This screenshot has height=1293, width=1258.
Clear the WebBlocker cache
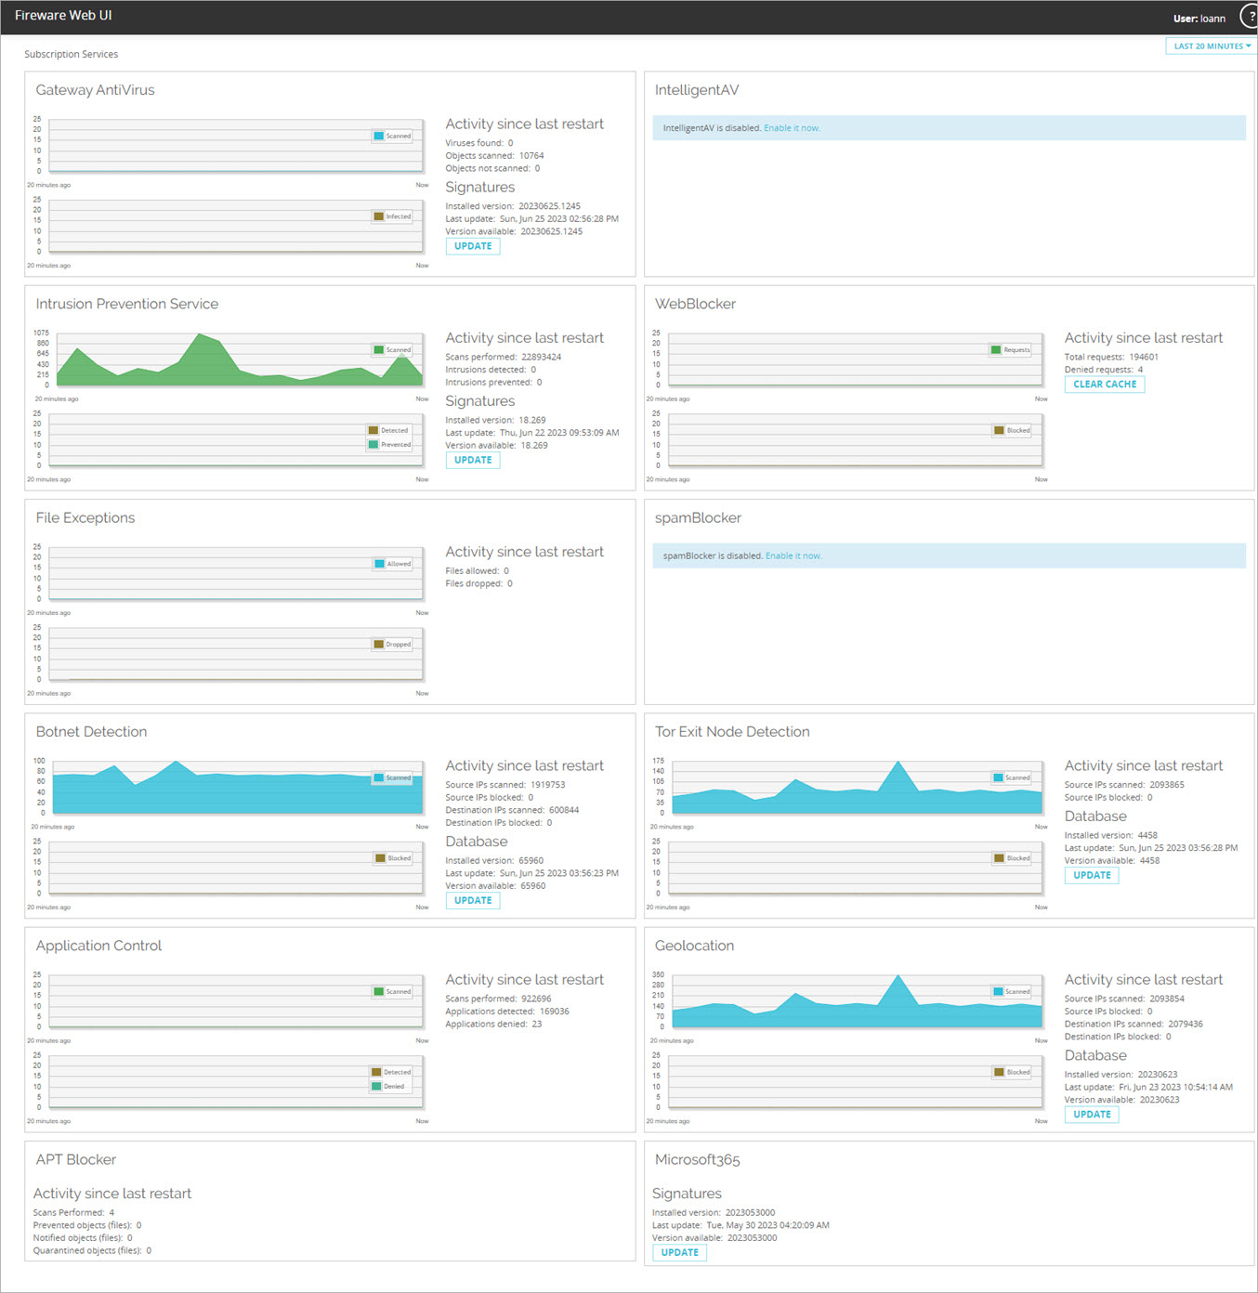click(x=1104, y=385)
